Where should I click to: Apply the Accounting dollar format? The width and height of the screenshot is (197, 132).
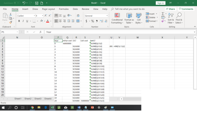coord(86,21)
